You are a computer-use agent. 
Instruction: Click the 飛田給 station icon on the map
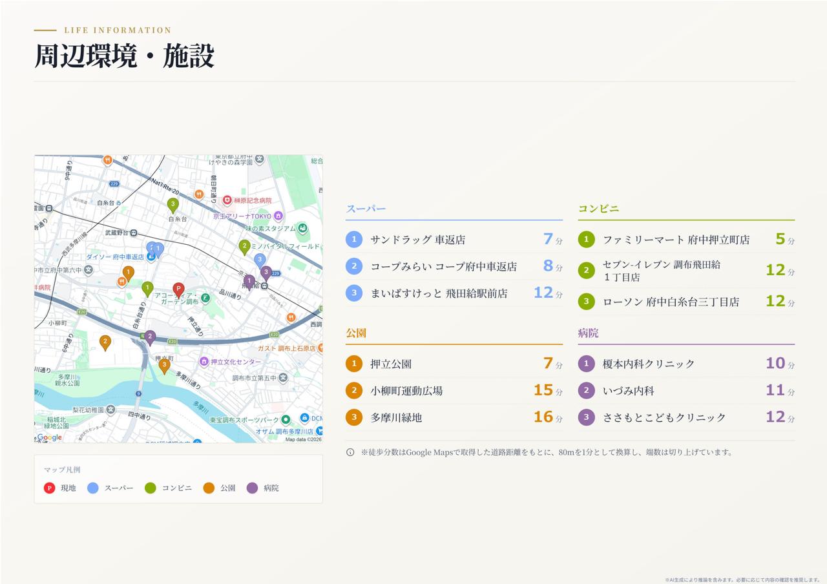(x=264, y=286)
